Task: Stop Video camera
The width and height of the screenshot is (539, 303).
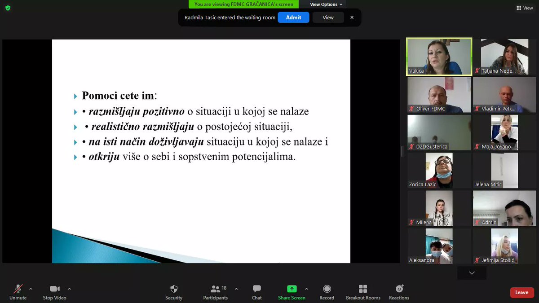Action: click(54, 292)
